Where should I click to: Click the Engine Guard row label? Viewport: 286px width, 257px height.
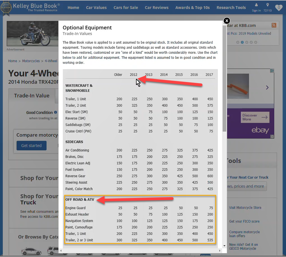75,208
